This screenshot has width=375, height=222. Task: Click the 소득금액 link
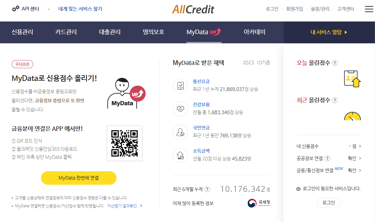201,151
